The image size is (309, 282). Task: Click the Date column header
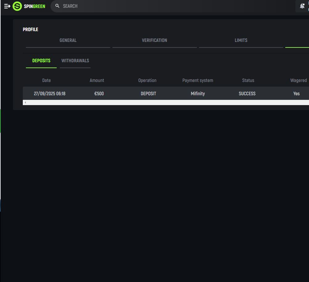coord(46,80)
